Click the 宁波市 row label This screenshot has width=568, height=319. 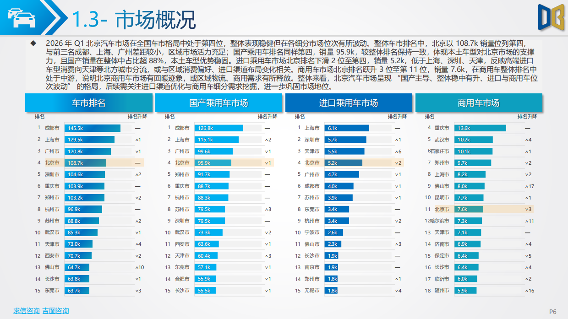(x=312, y=232)
